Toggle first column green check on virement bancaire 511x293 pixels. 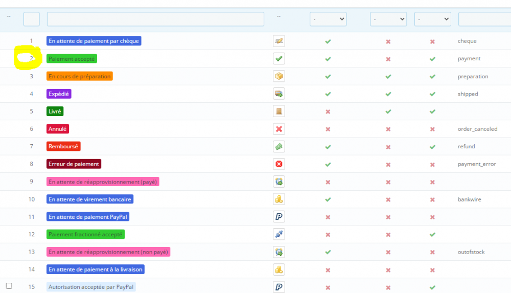[328, 199]
